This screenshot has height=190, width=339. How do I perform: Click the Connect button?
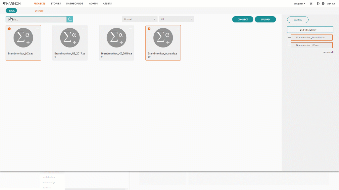[x=243, y=19]
